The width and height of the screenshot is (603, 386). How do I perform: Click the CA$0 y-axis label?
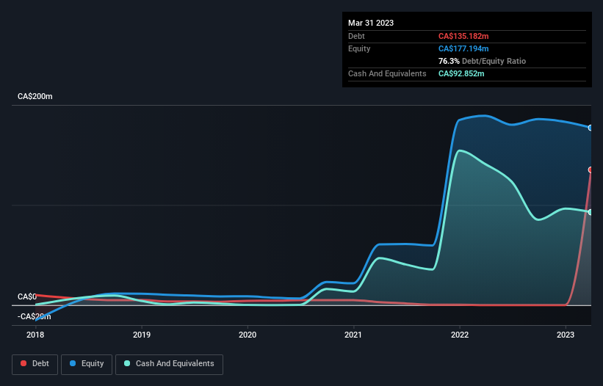27,296
